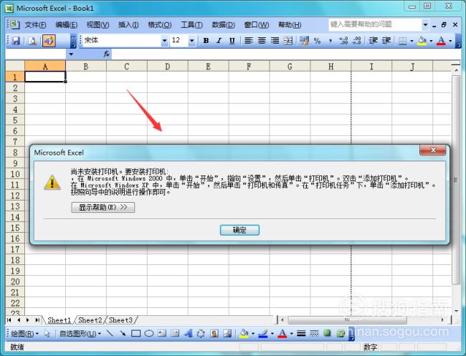Open fill color dropdown in formatting toolbar
466x356 pixels.
(x=431, y=41)
